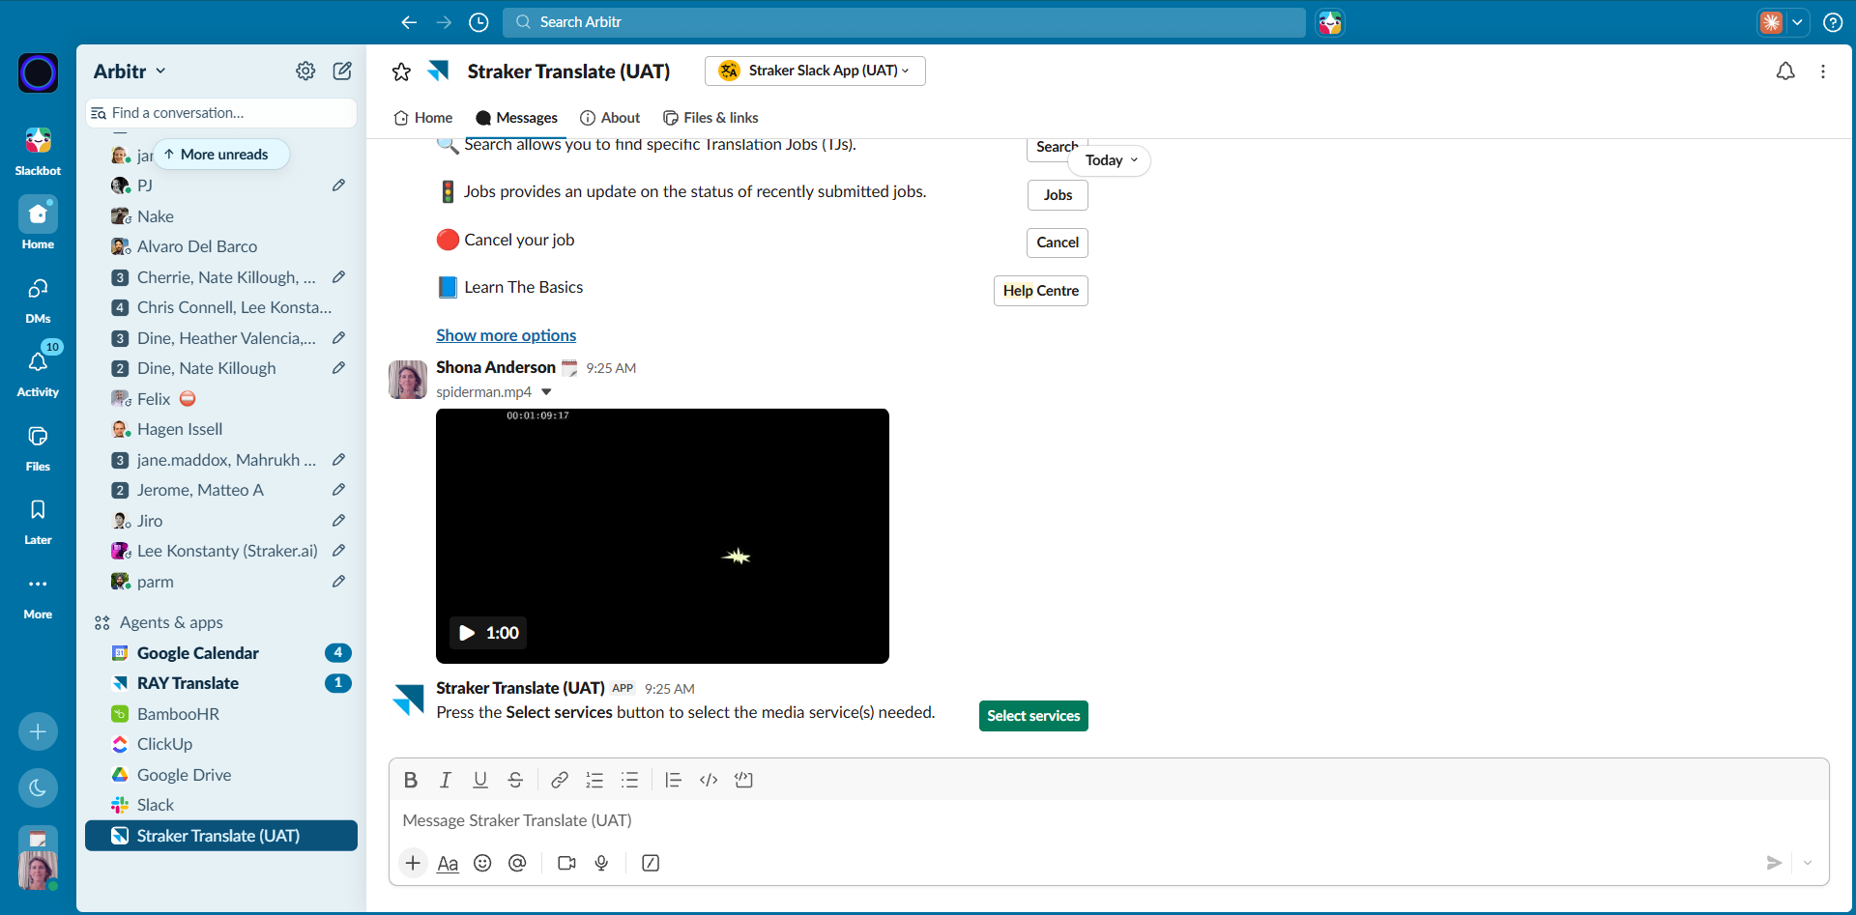Insert a code block

coord(743,780)
